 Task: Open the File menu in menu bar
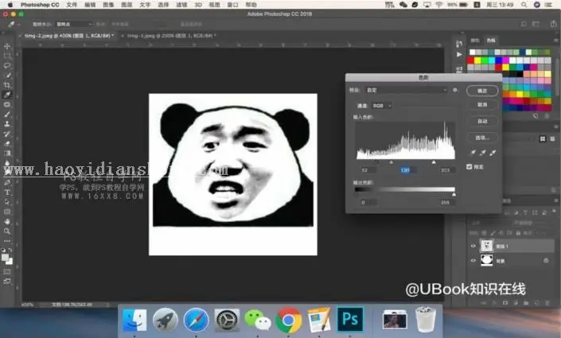click(72, 5)
